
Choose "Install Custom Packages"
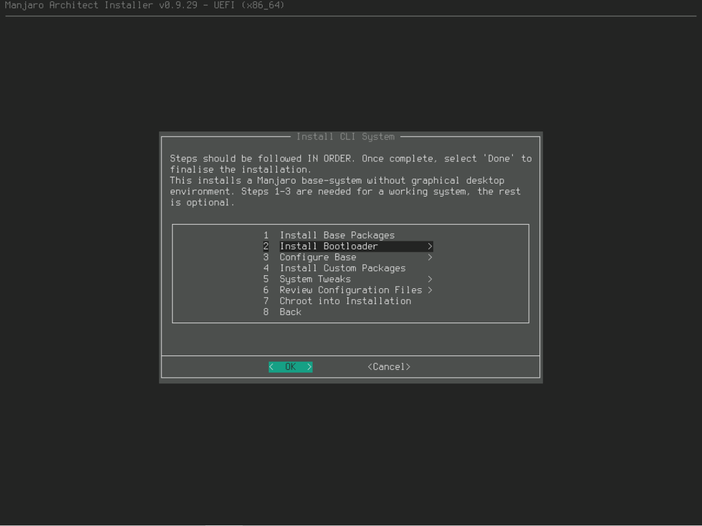[x=343, y=268]
